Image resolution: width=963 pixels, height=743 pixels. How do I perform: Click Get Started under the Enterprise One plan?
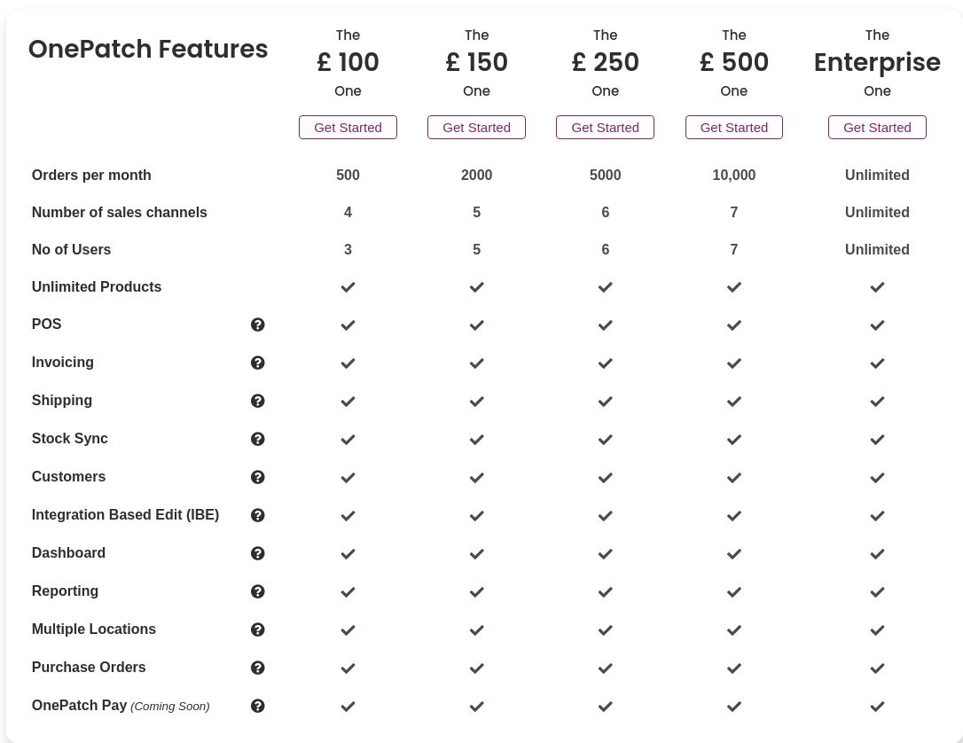pos(877,127)
